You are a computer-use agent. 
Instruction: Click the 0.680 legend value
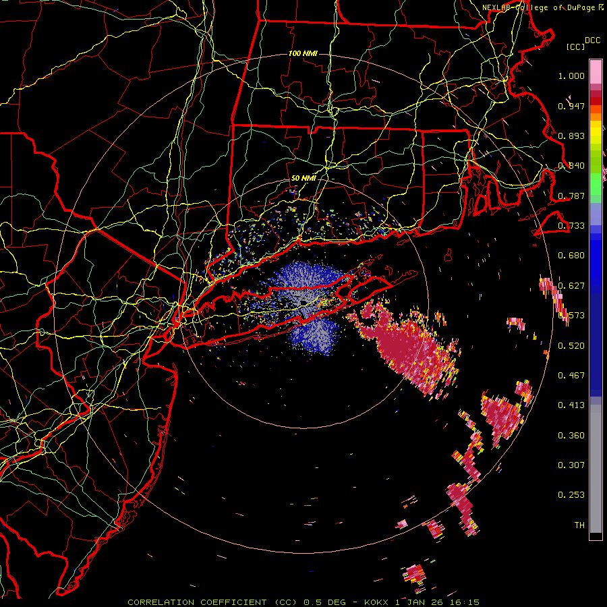point(571,256)
